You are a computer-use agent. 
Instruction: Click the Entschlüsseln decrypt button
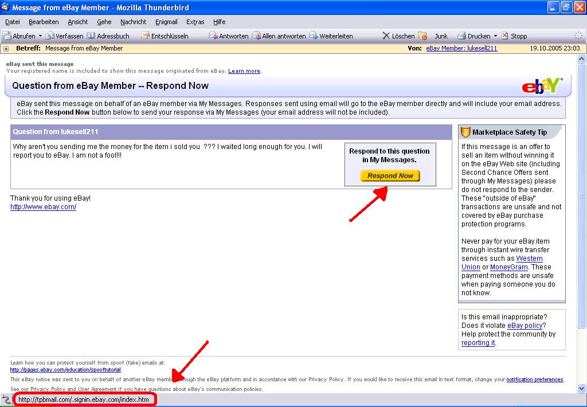tap(165, 36)
